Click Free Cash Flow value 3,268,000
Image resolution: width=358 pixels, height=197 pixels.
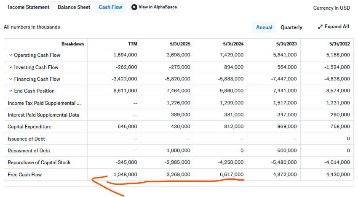pos(179,174)
